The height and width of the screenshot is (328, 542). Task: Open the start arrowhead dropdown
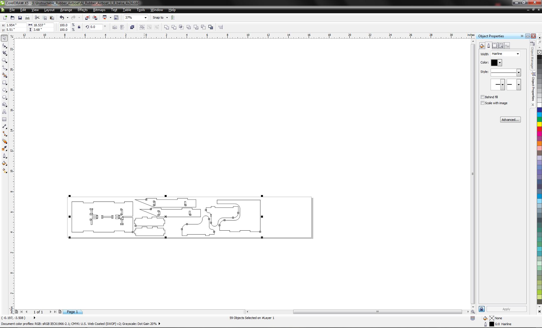[x=502, y=84]
